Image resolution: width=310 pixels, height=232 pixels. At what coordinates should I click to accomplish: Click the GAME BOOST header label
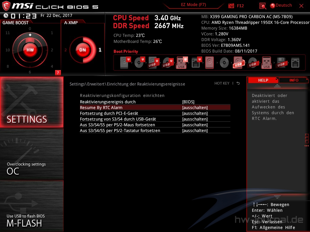[x=15, y=23]
